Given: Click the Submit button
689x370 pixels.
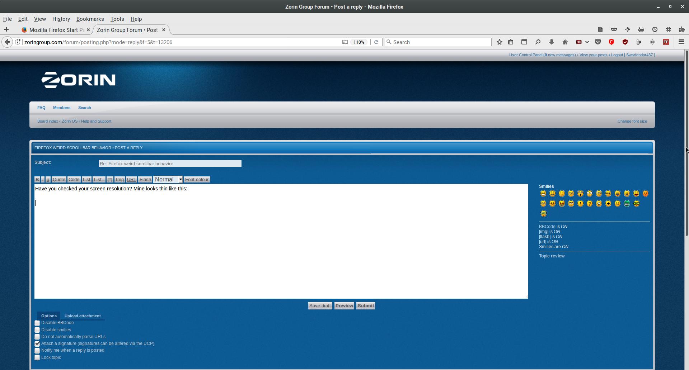Looking at the screenshot, I should (366, 306).
